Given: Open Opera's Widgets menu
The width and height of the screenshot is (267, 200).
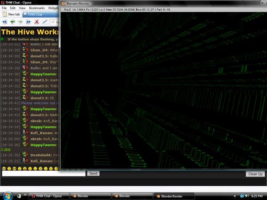Looking at the screenshot, I should (53, 8).
